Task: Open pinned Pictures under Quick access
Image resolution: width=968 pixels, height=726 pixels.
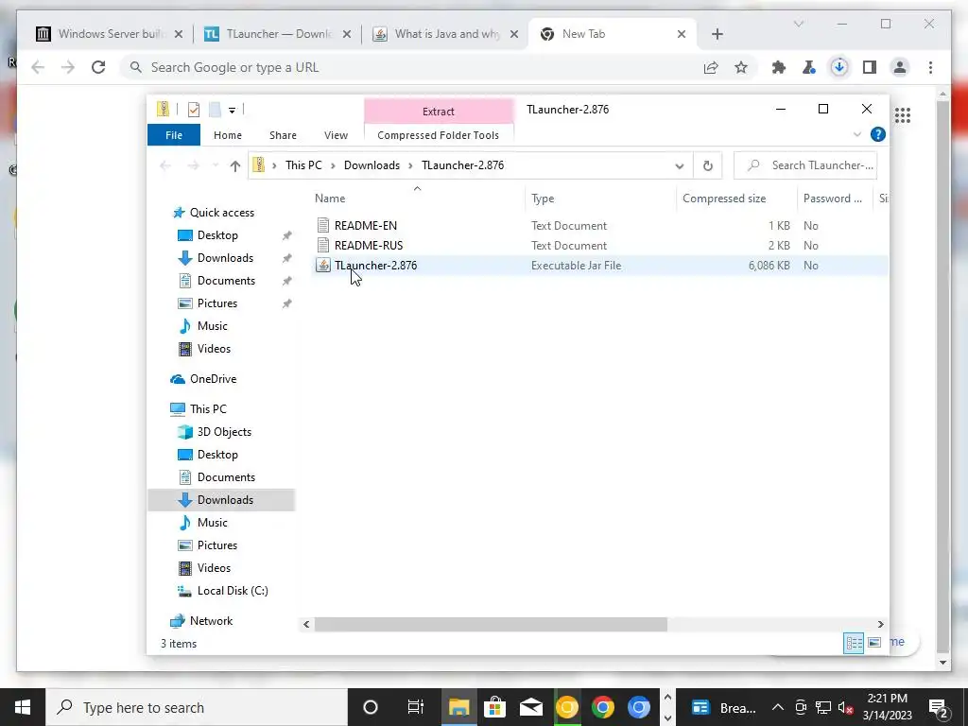Action: pyautogui.click(x=216, y=303)
